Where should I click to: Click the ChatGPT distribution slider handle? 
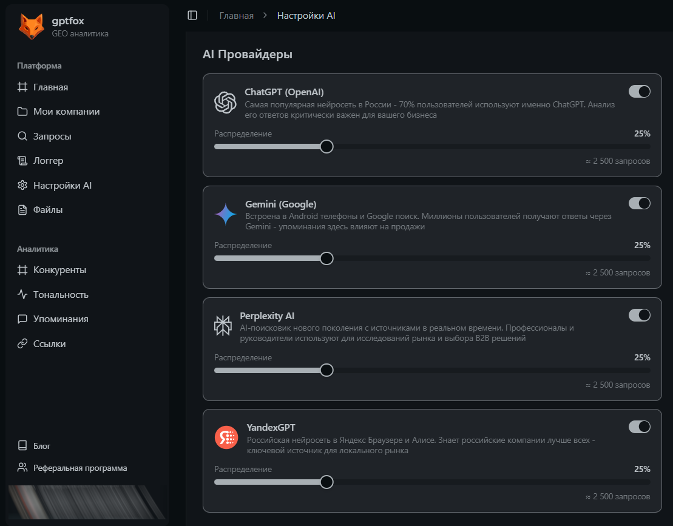(326, 146)
